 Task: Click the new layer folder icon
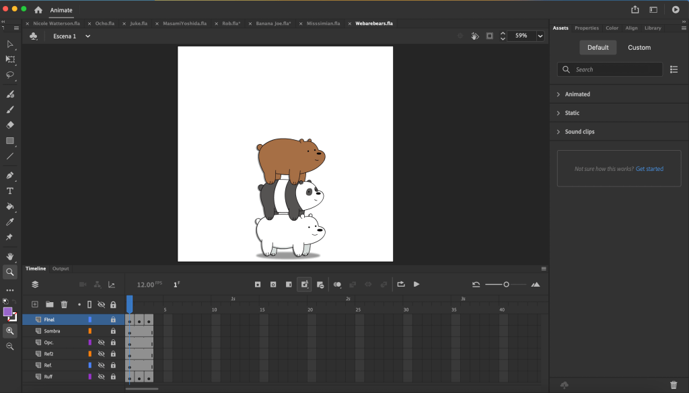pos(49,305)
